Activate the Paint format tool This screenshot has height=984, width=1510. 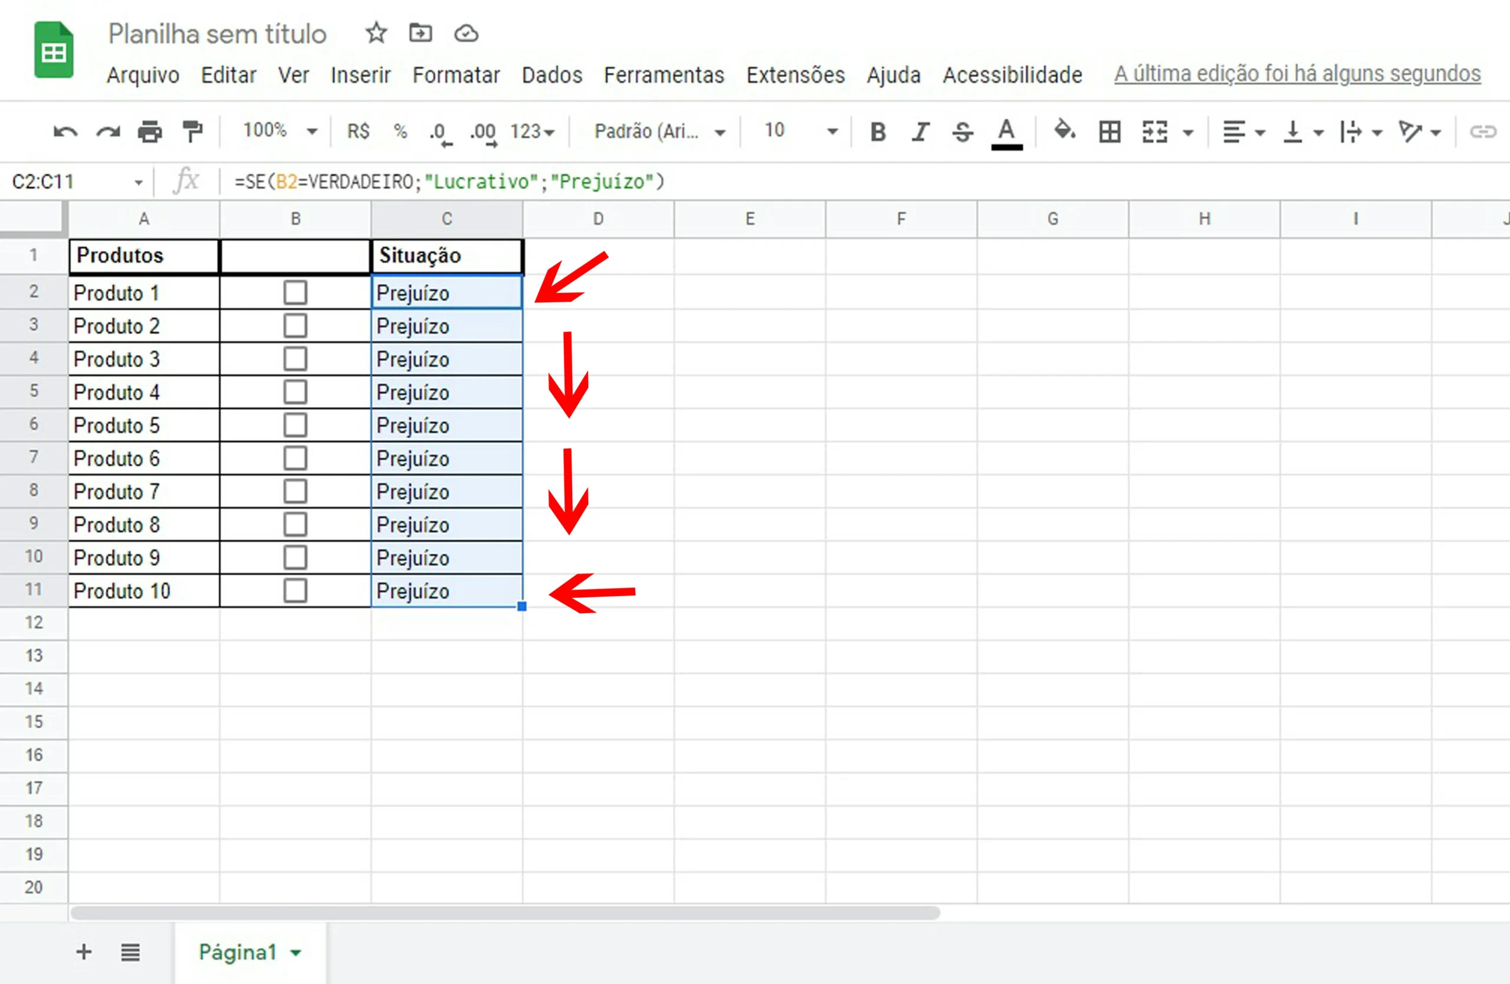(192, 132)
